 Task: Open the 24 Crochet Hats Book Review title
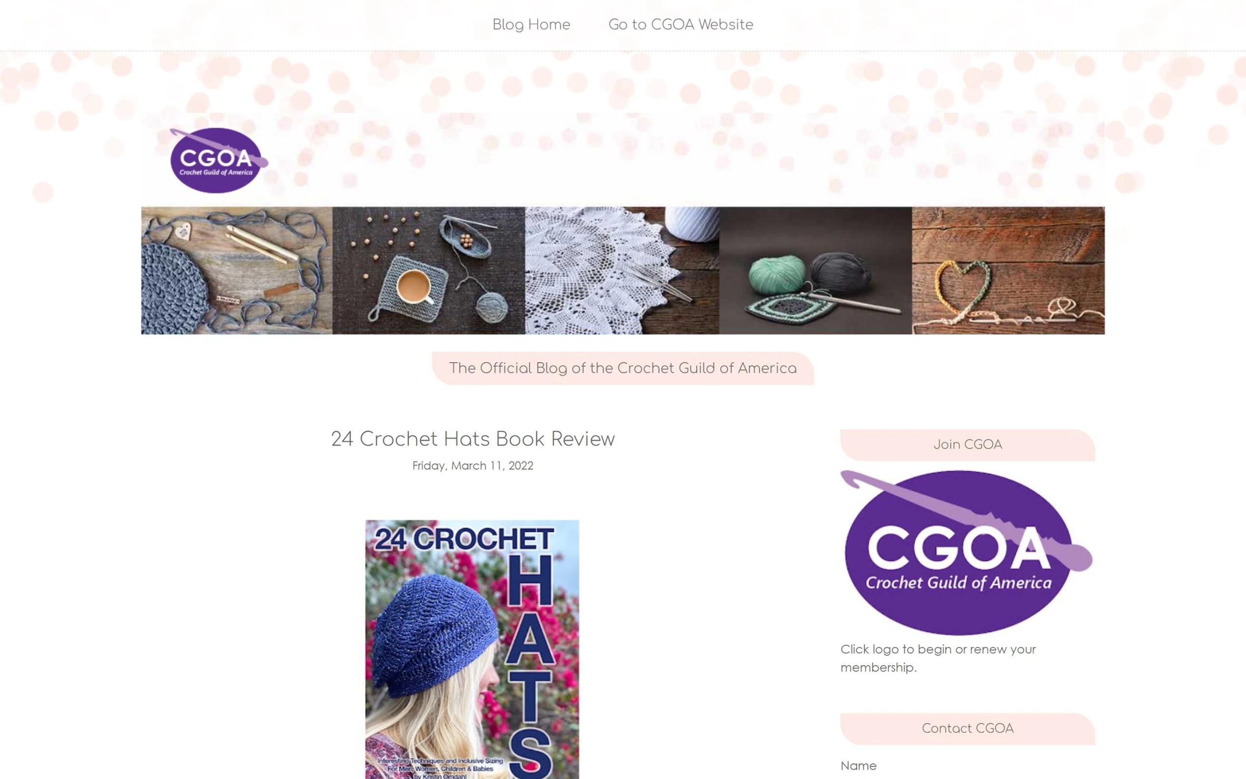click(473, 439)
